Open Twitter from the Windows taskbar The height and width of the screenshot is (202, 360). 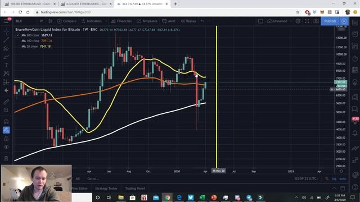click(191, 197)
